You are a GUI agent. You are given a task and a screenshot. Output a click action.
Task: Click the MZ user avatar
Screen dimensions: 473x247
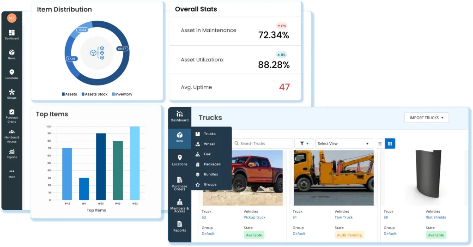click(x=12, y=18)
